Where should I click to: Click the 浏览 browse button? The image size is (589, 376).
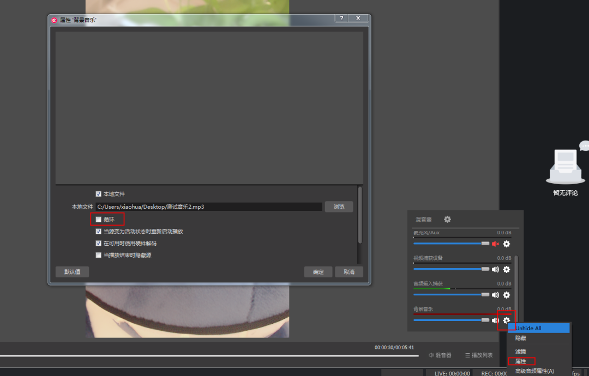pos(339,207)
